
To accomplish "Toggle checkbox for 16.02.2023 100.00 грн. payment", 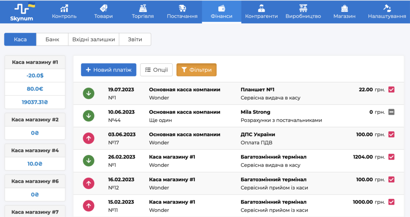I will coord(391,180).
